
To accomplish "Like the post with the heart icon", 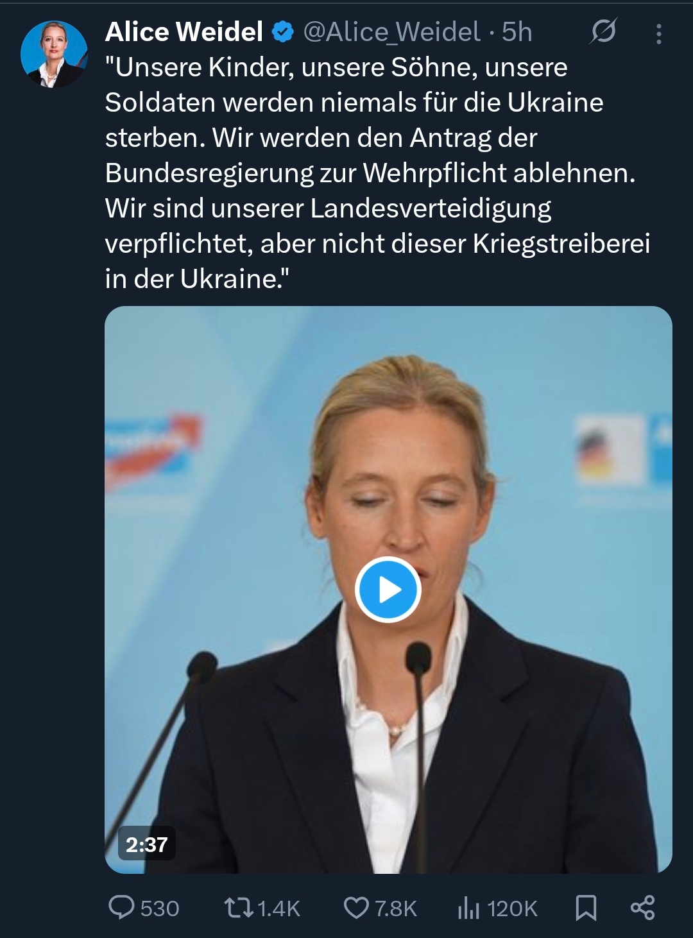I will coord(356,908).
